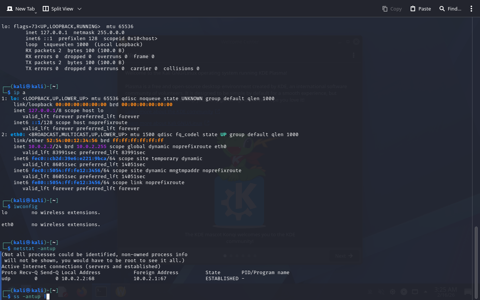Expand the New Tab profile dropdown arrow
Image resolution: width=480 pixels, height=300 pixels.
pos(36,13)
